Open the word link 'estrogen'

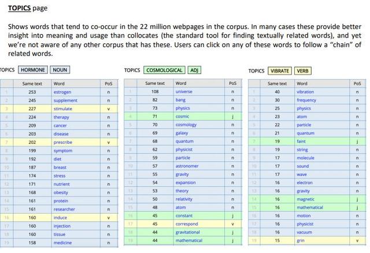click(x=62, y=92)
